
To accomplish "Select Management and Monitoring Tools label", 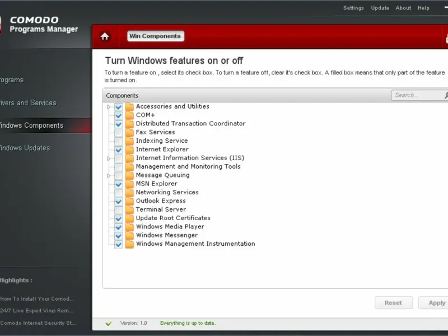I will click(x=188, y=166).
